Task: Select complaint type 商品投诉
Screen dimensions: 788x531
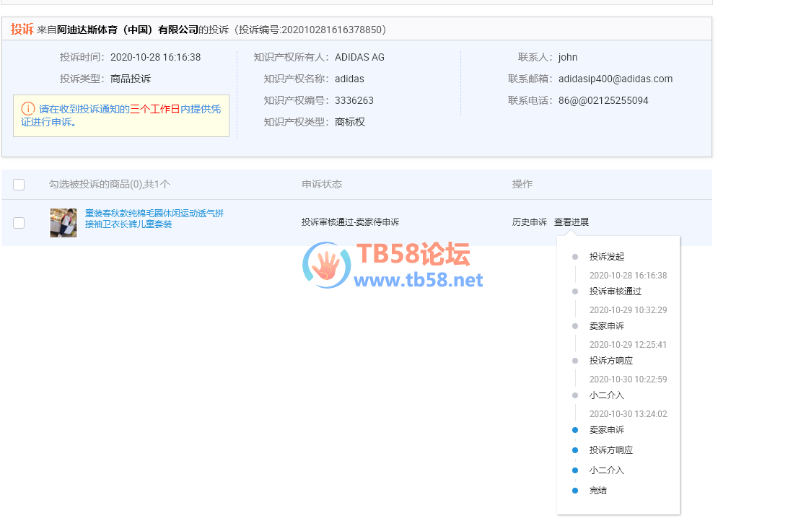Action: (x=131, y=79)
